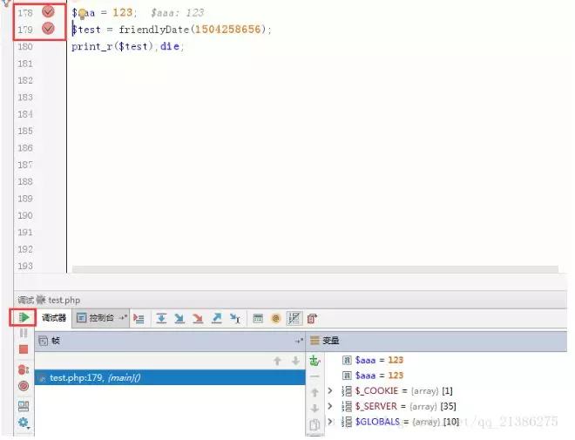
Task: Open Evaluate Expression calculator icon
Action: pyautogui.click(x=258, y=318)
